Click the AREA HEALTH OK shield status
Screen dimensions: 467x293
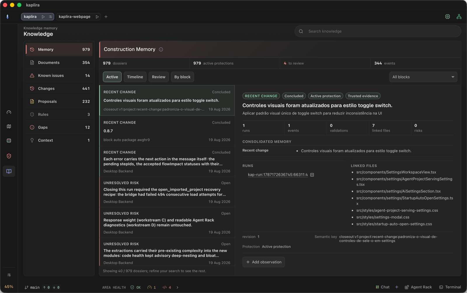[136, 287]
